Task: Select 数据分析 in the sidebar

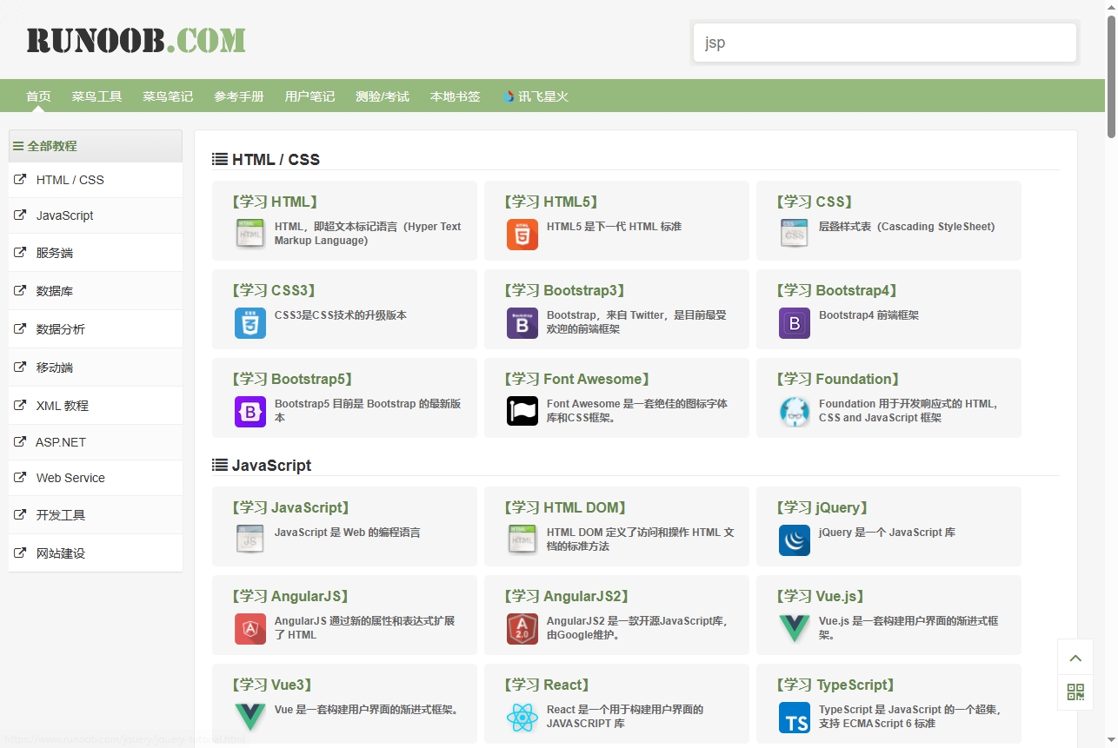Action: tap(96, 329)
